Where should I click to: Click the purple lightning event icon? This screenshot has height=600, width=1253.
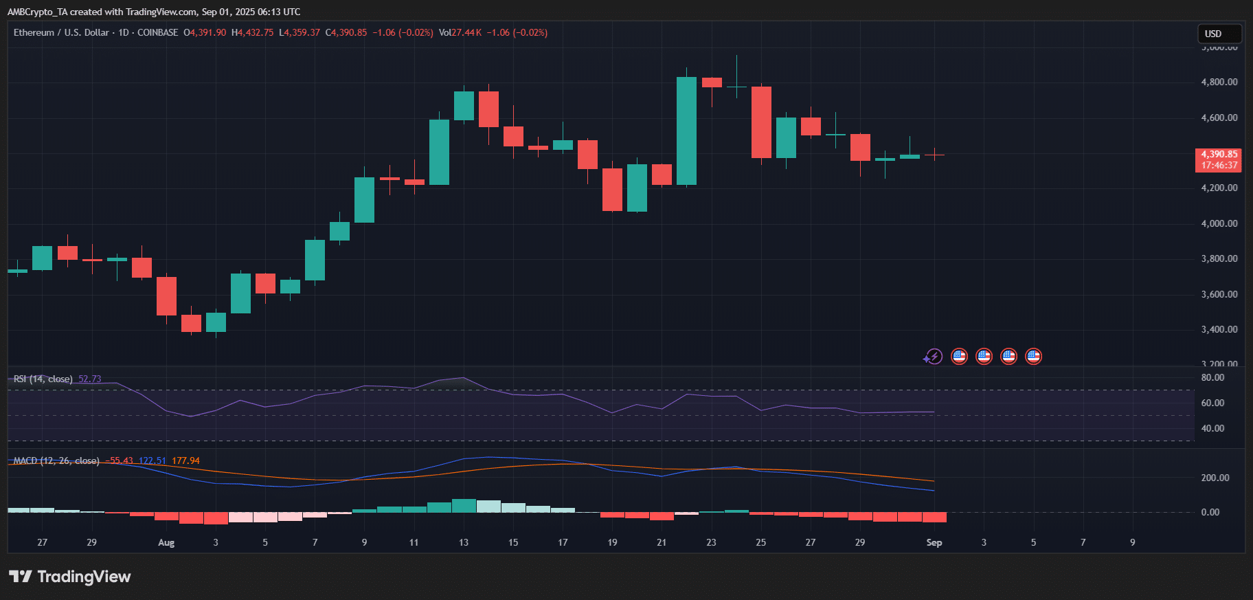[x=933, y=356]
